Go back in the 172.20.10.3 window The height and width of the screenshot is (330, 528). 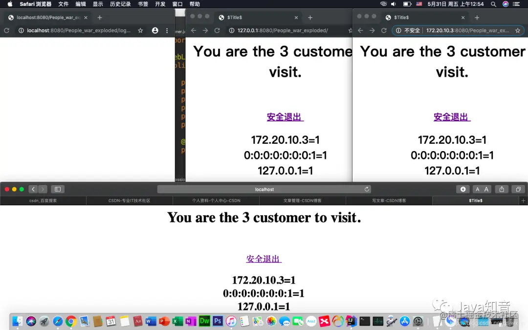click(x=360, y=31)
